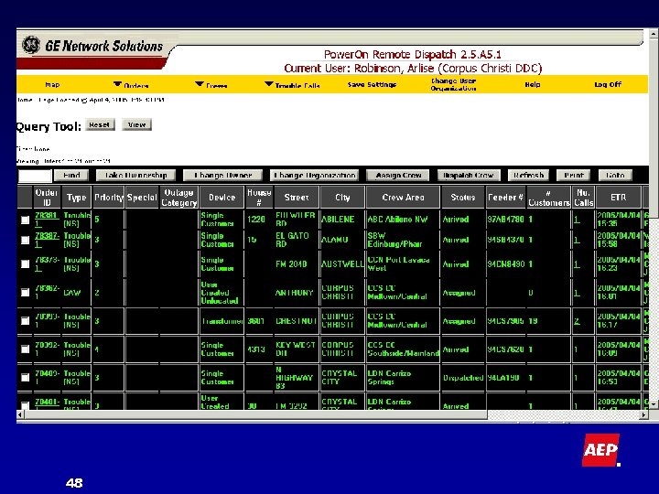Check the box for Chestnut street order

pyautogui.click(x=26, y=321)
